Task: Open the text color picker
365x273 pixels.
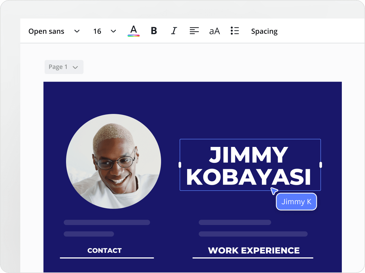Action: point(133,31)
